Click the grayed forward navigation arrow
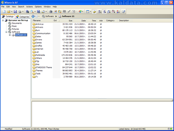This screenshot has width=174, height=131. click(36, 16)
